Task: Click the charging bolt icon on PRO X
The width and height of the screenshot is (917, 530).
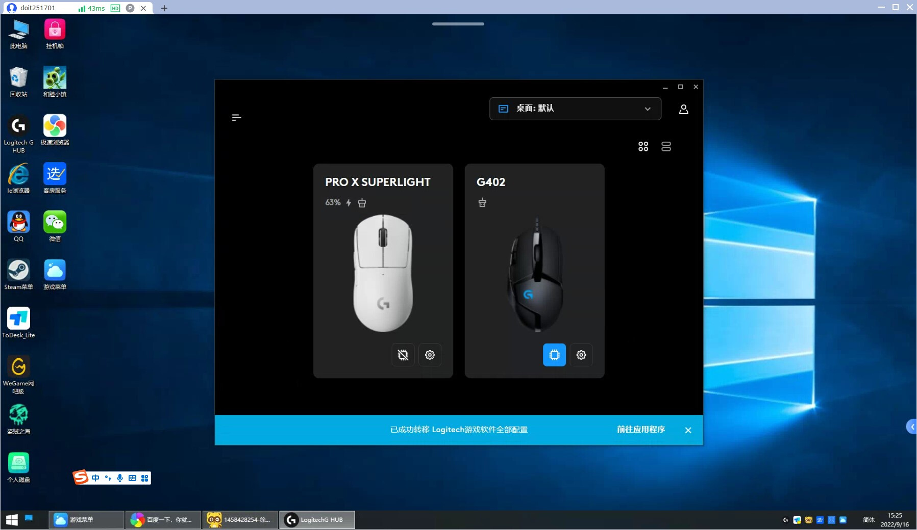Action: (349, 203)
